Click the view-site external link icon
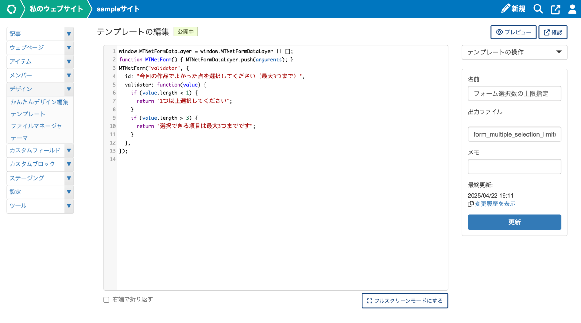The width and height of the screenshot is (581, 323). click(x=555, y=9)
